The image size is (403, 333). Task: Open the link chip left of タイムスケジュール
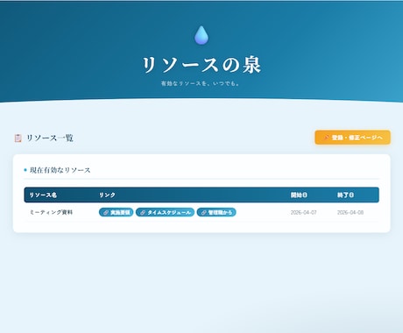coord(116,212)
